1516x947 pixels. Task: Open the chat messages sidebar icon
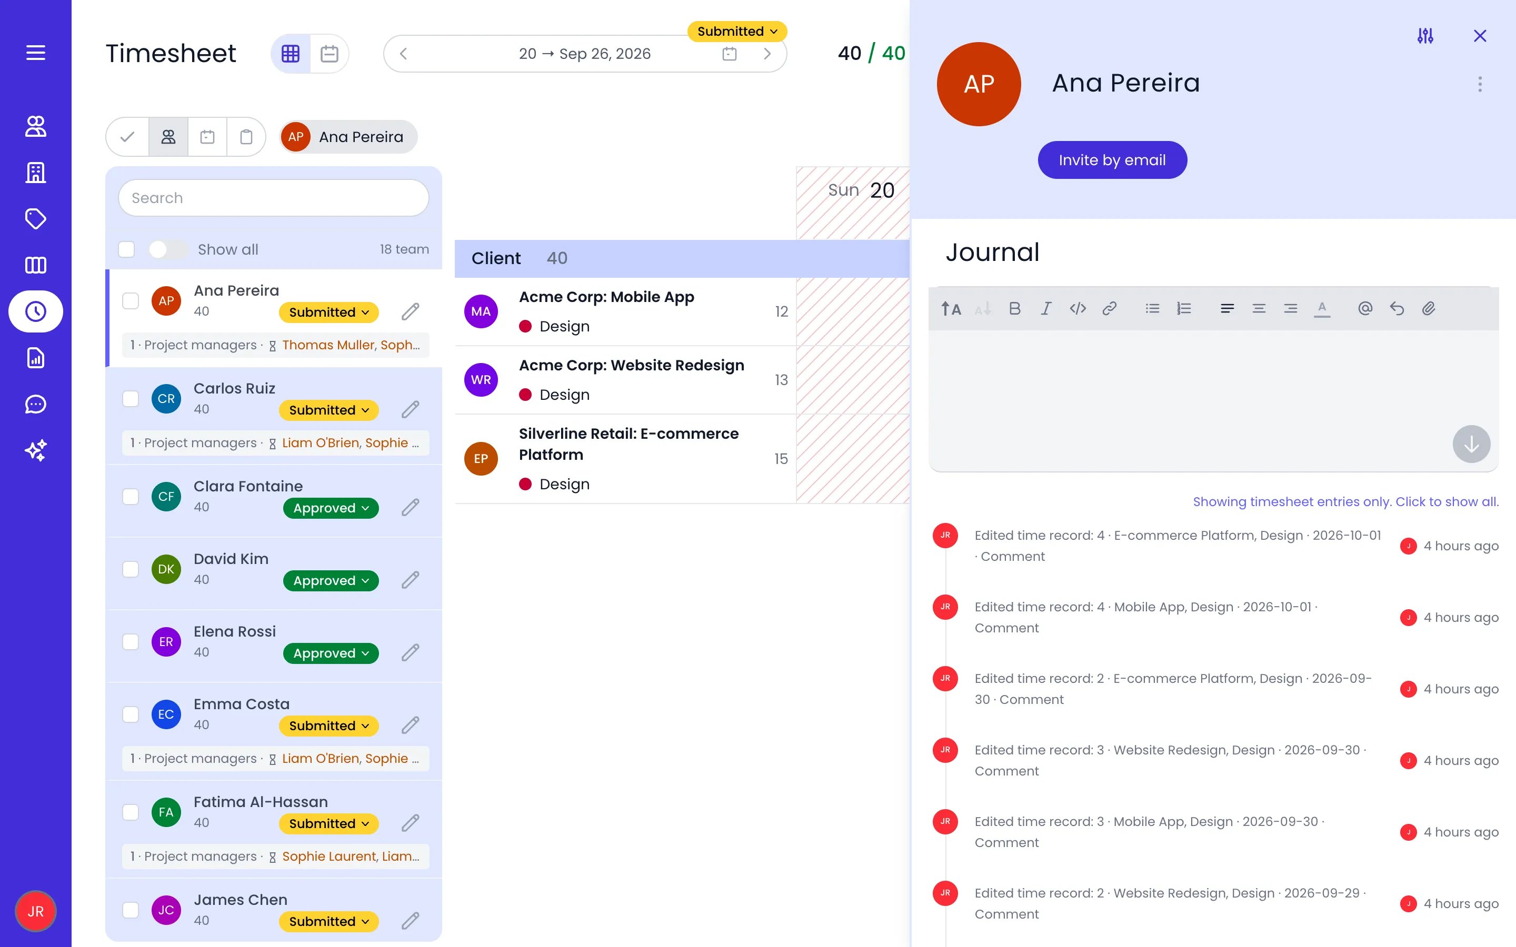pyautogui.click(x=36, y=404)
